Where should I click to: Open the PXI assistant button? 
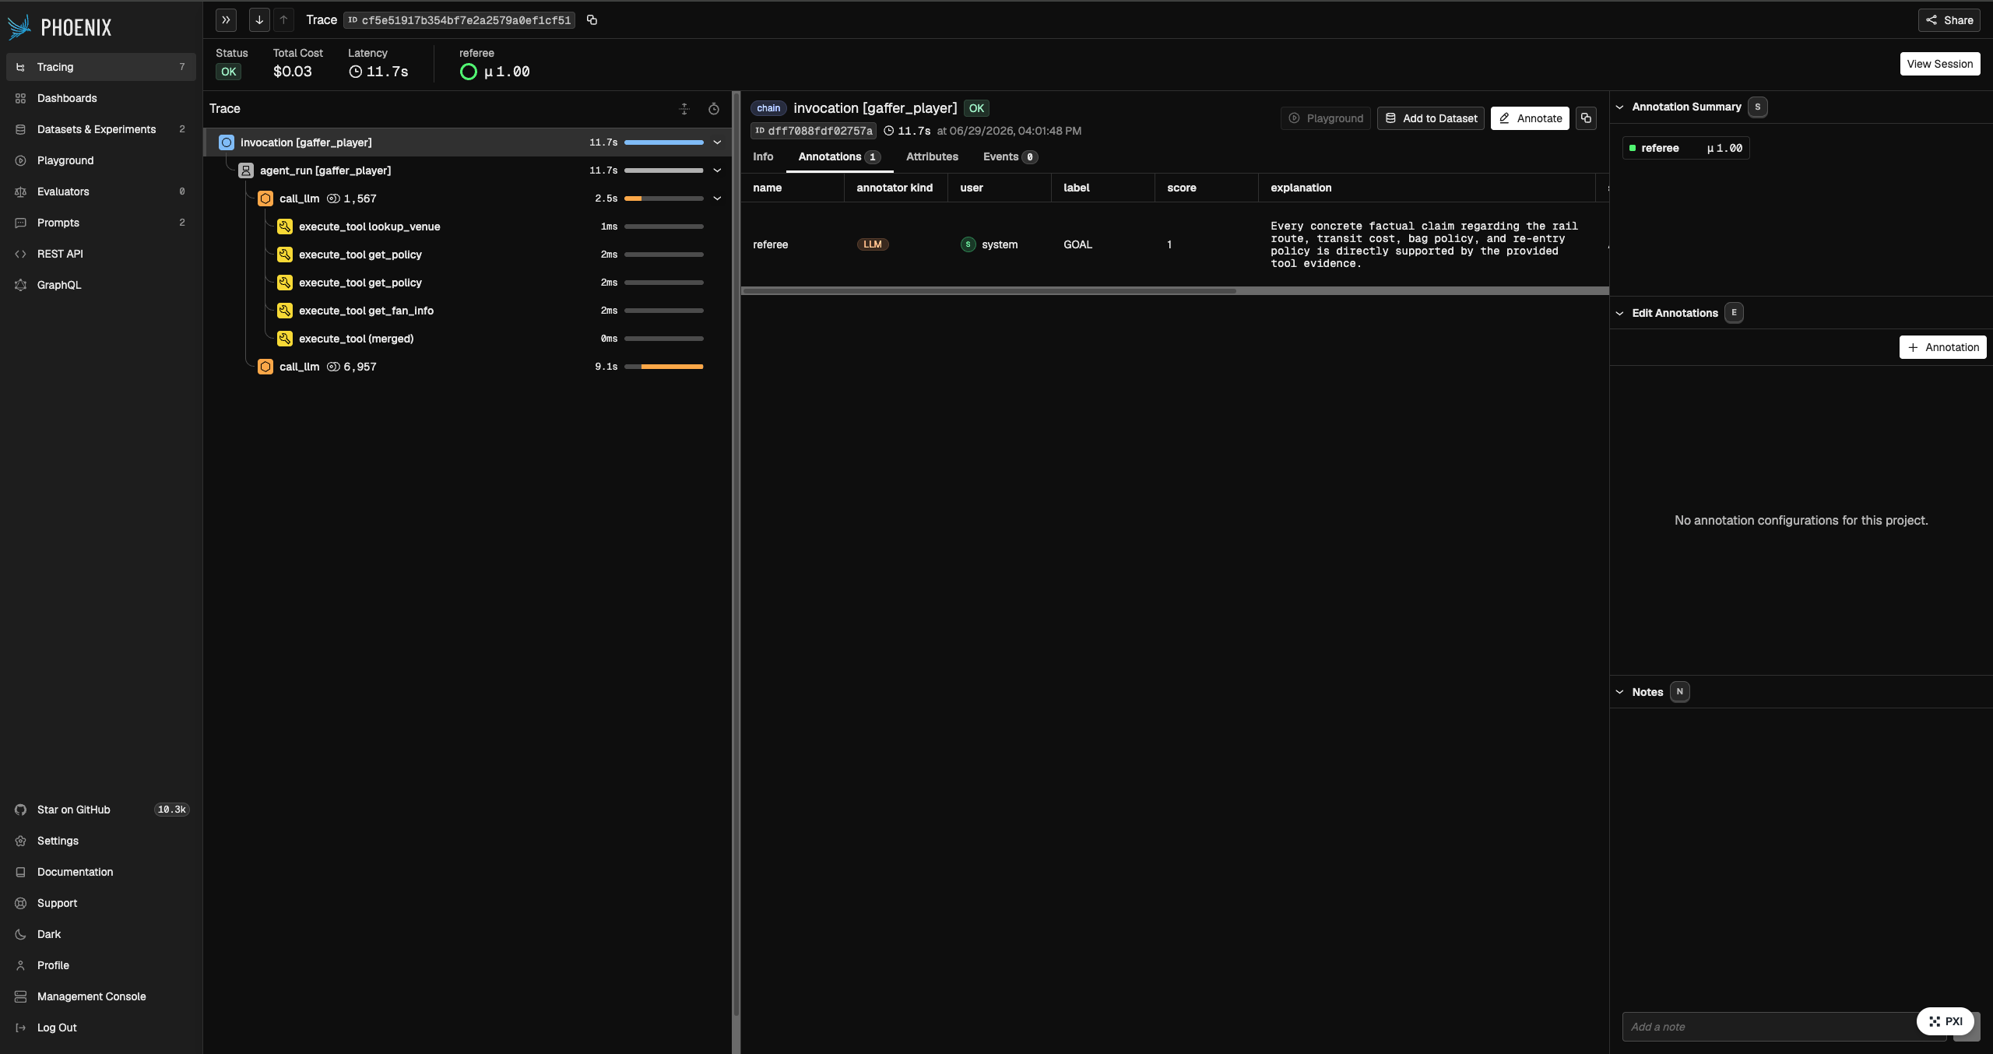(x=1945, y=1021)
